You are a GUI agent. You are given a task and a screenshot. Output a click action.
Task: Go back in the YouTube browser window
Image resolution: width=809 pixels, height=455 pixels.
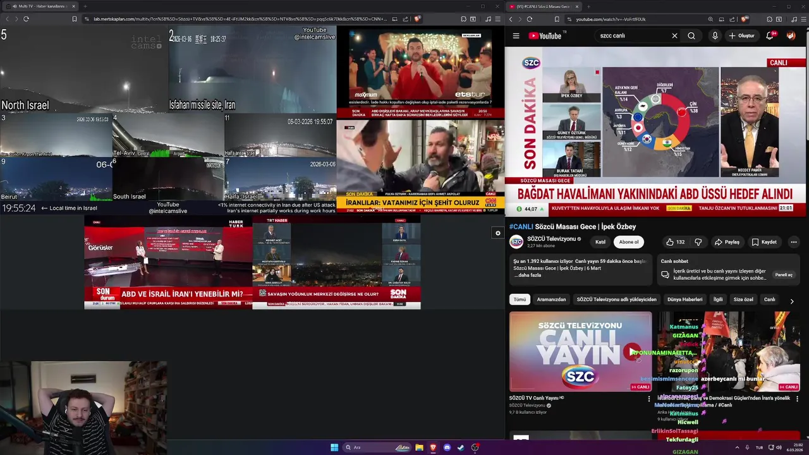pyautogui.click(x=511, y=19)
